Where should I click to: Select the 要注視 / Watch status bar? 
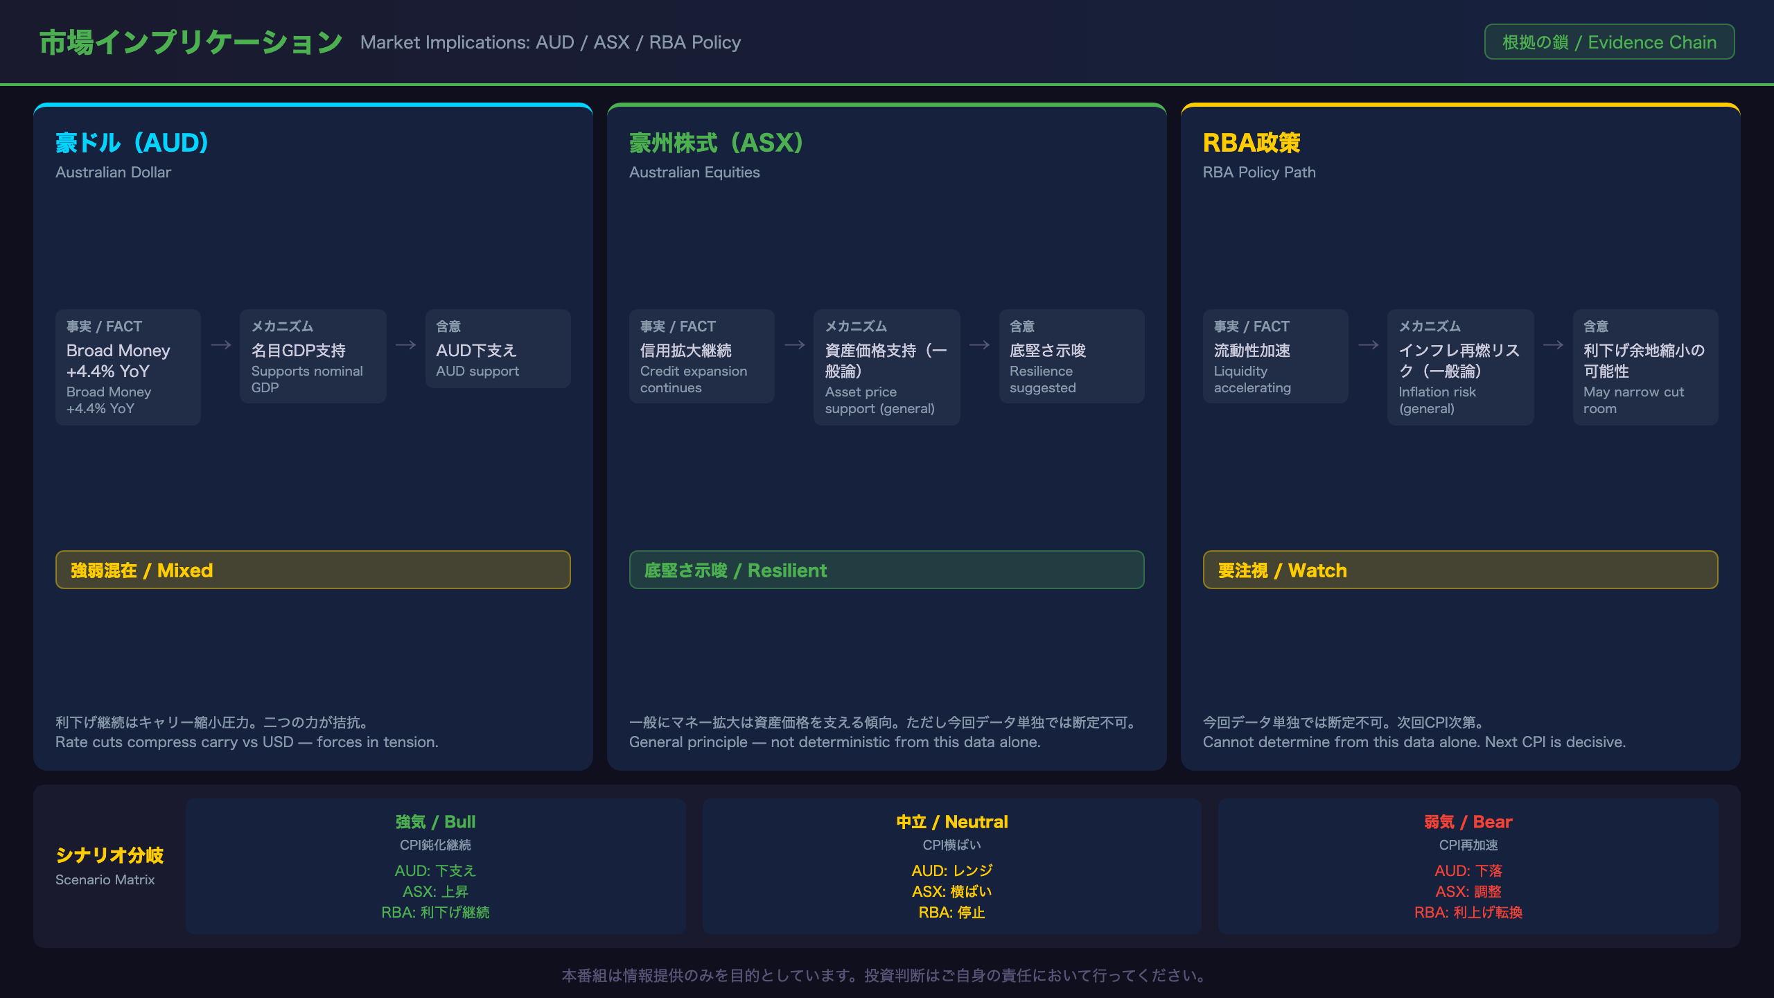[1461, 570]
